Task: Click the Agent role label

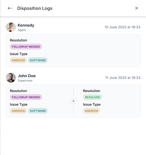Action: (x=22, y=30)
